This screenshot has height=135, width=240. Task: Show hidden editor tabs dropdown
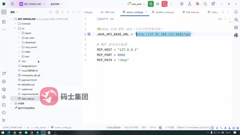[223, 12]
